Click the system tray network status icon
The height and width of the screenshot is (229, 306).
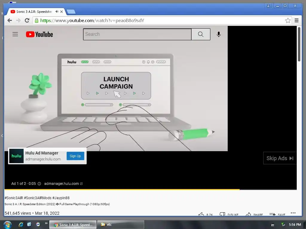283,225
